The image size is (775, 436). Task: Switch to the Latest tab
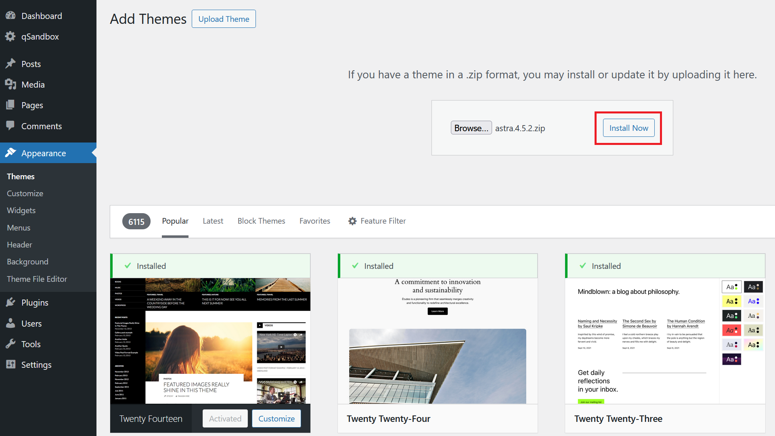(x=213, y=221)
